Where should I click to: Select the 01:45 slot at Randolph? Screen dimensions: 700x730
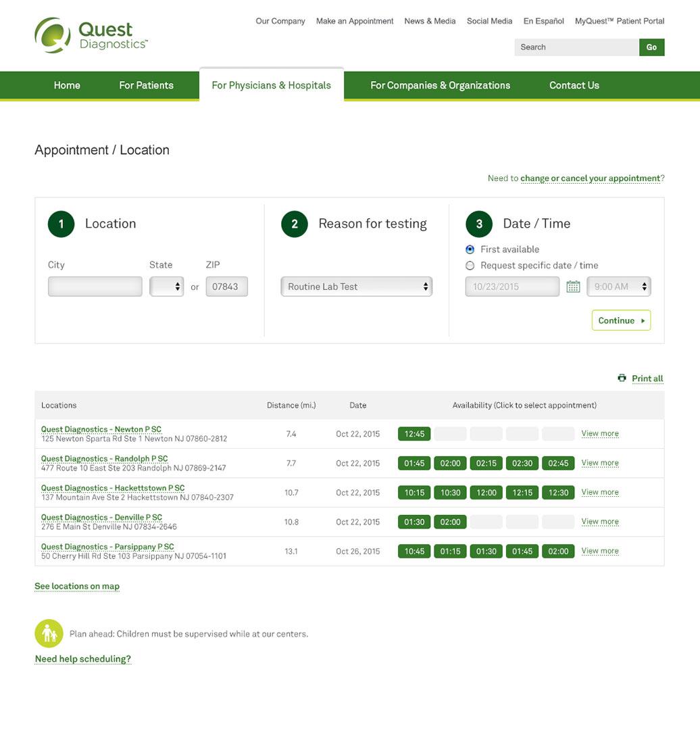[x=414, y=463]
